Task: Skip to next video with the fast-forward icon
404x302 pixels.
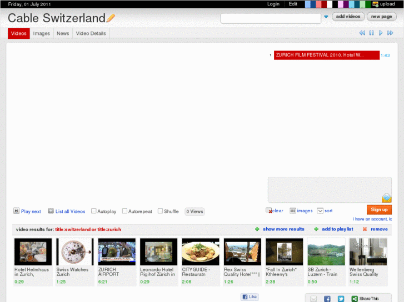Action: pyautogui.click(x=390, y=33)
